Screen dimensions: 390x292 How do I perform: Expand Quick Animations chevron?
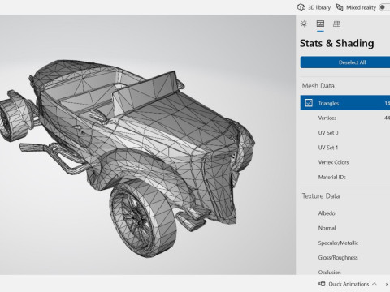(375, 284)
